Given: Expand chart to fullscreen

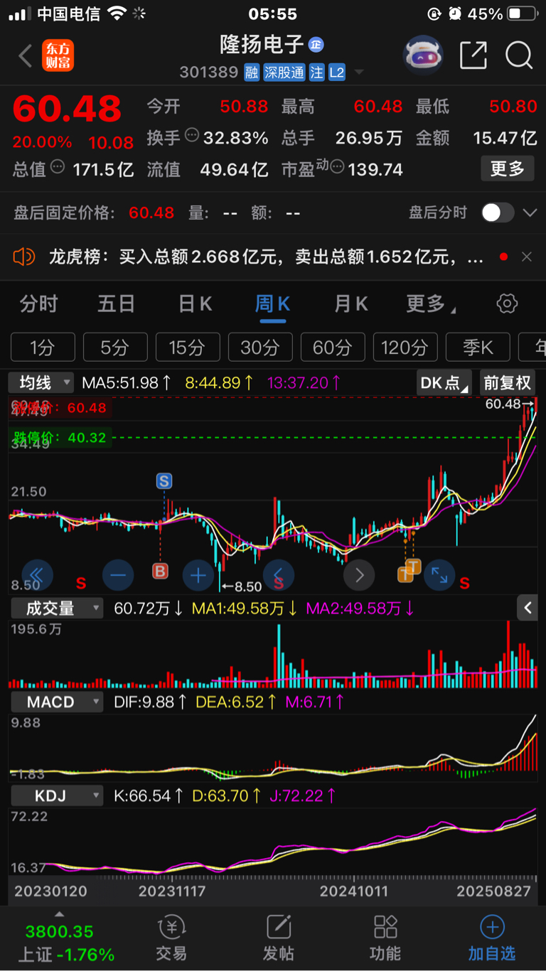Looking at the screenshot, I should (x=439, y=575).
